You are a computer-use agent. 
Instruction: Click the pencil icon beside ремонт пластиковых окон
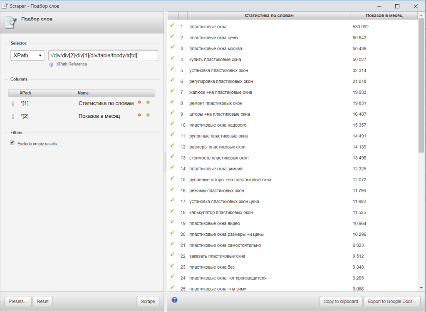coord(172,102)
